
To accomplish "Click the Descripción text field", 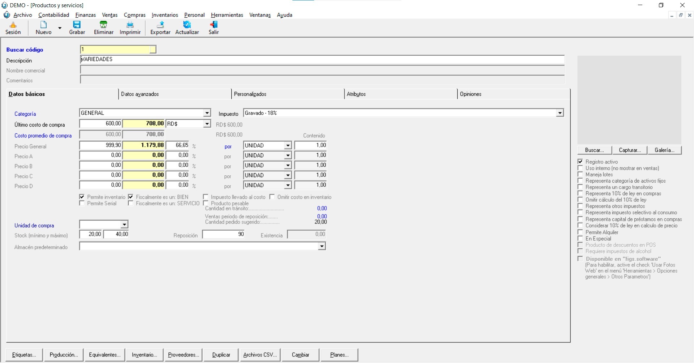I will click(x=322, y=60).
